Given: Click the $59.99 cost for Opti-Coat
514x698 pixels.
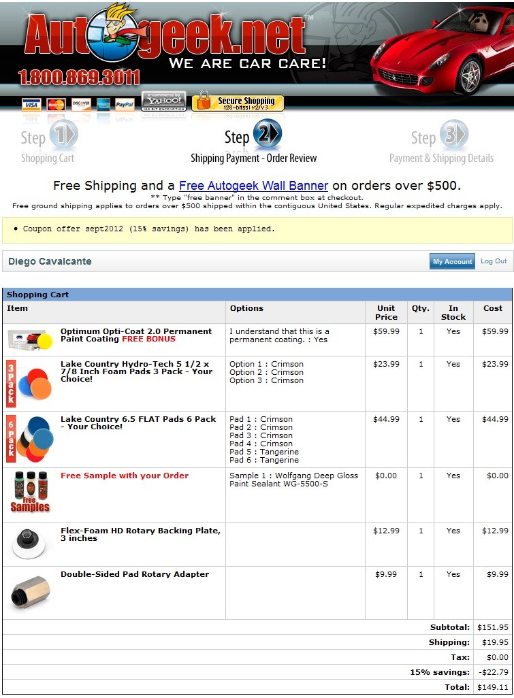Looking at the screenshot, I should point(495,331).
